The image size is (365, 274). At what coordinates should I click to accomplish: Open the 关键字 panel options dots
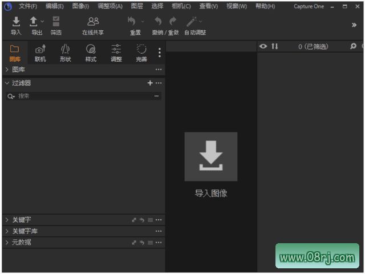(159, 220)
